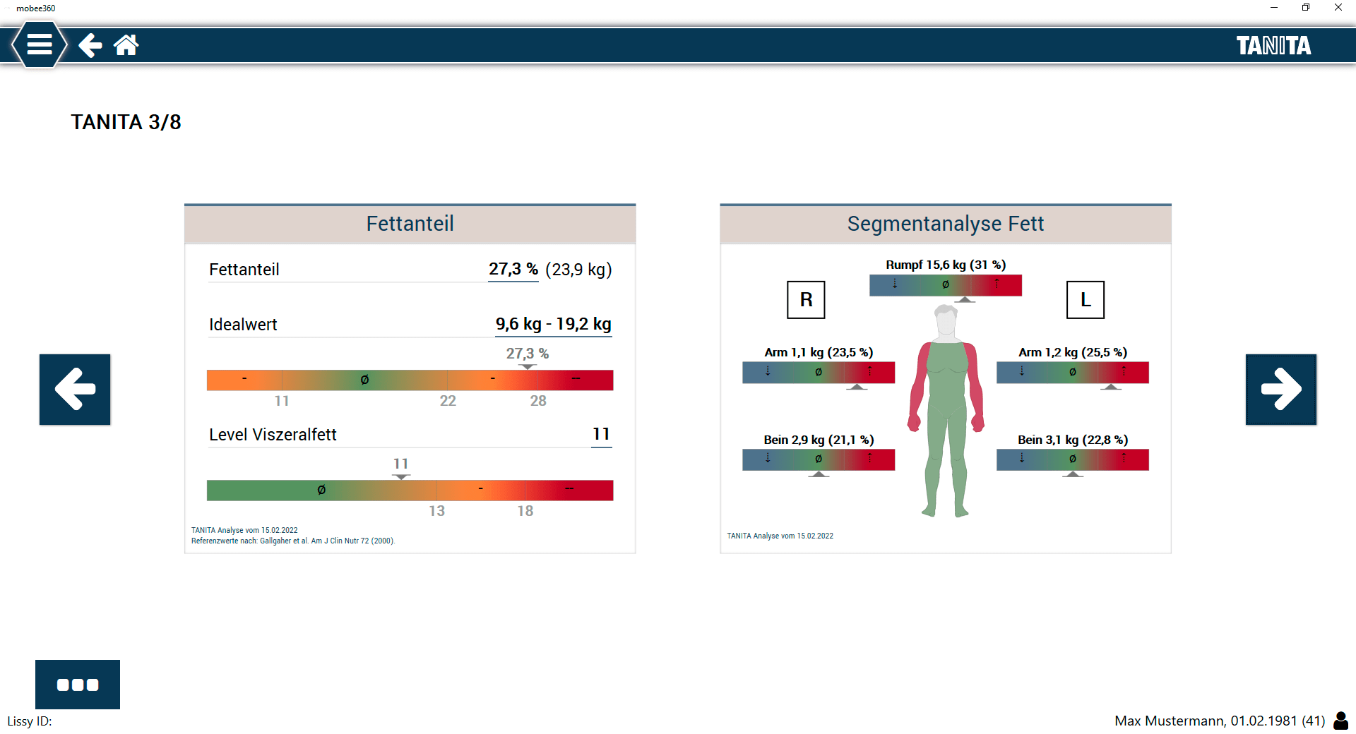Click patient name Max Mustermann

tap(1169, 721)
